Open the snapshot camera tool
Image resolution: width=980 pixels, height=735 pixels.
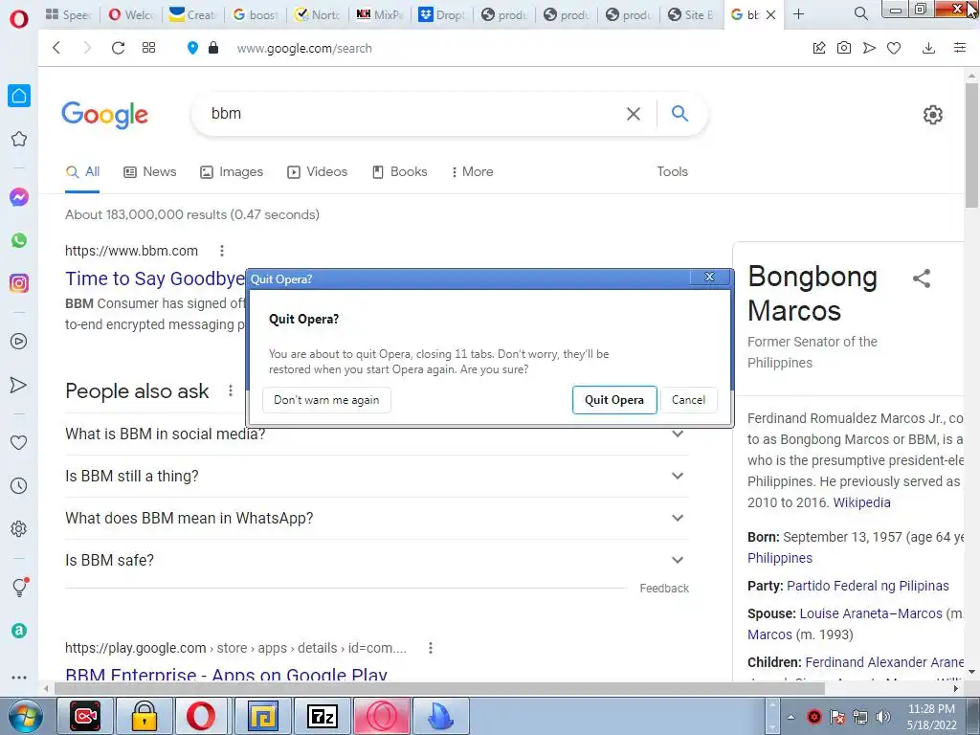[844, 48]
